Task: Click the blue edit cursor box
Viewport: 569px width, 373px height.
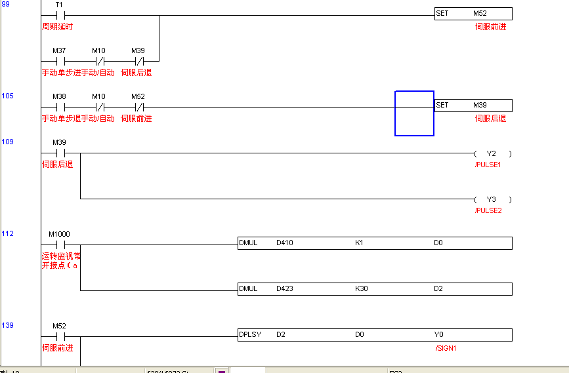Action: [x=414, y=113]
